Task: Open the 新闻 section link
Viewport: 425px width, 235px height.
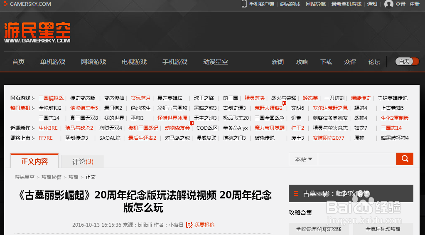Action: 278,62
